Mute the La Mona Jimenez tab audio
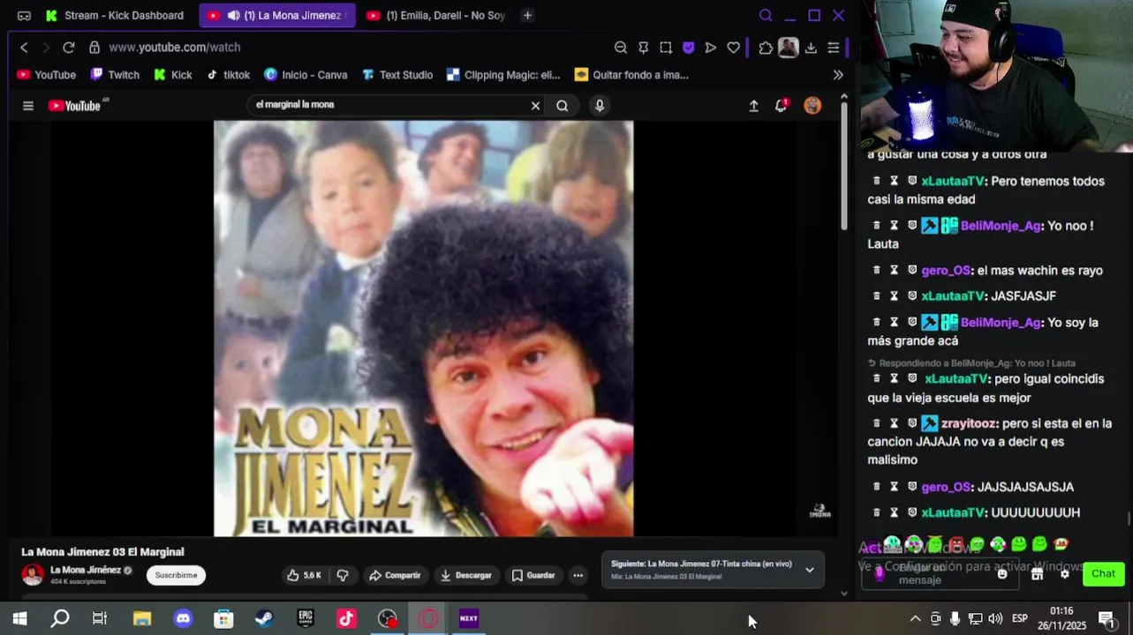The width and height of the screenshot is (1133, 635). tap(233, 15)
